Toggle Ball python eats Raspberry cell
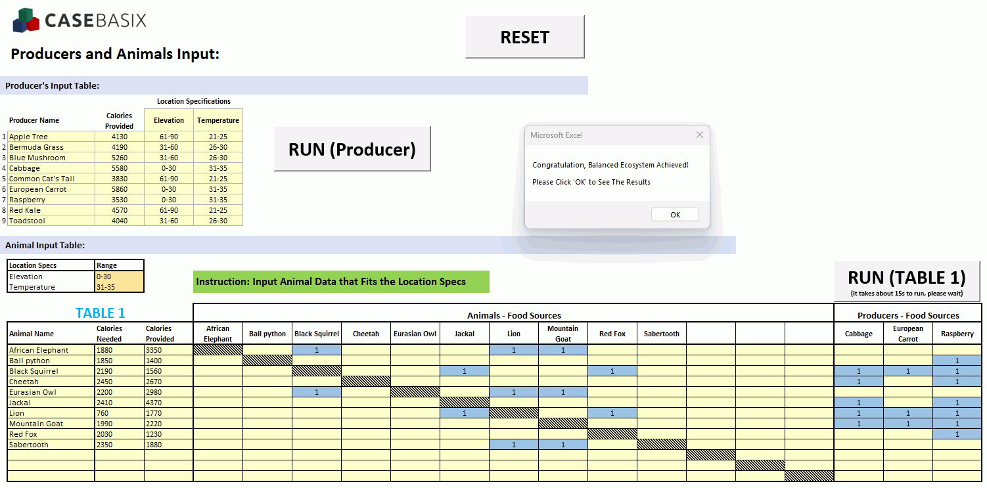The width and height of the screenshot is (987, 488). [x=957, y=361]
